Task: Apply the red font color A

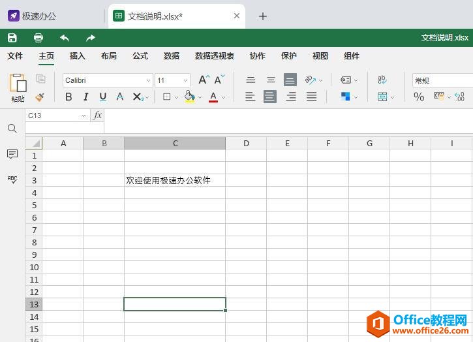Action: [x=213, y=97]
